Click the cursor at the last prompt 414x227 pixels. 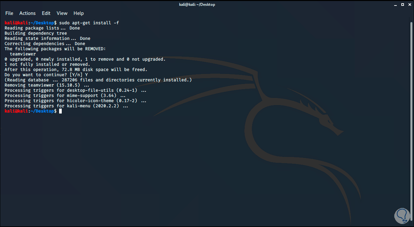click(x=60, y=111)
